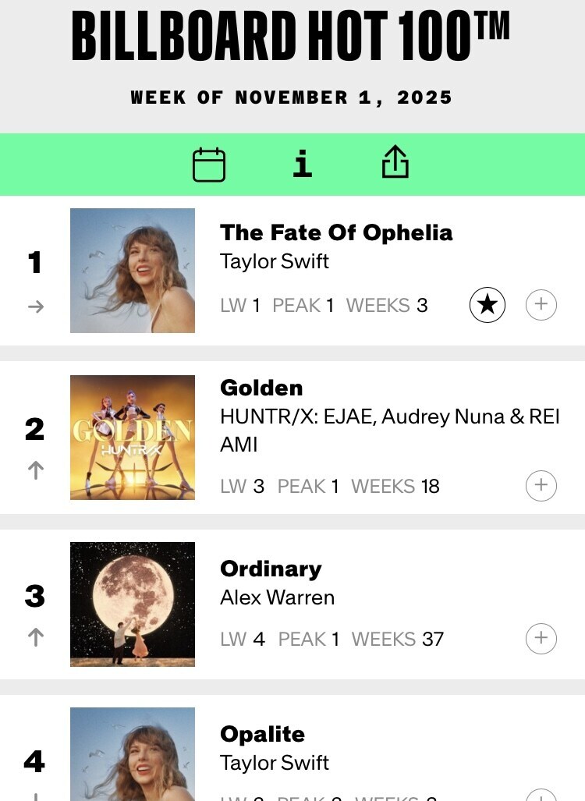Open The Fate Of Ophelia cover art
The width and height of the screenshot is (585, 801).
click(133, 271)
